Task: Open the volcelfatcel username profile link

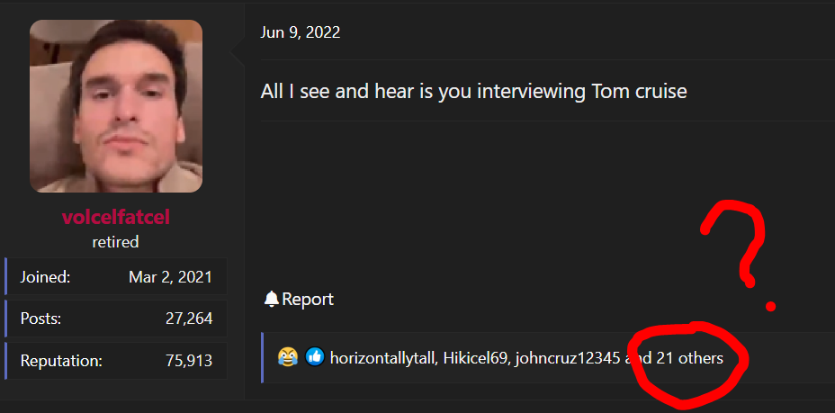Action: coord(116,218)
